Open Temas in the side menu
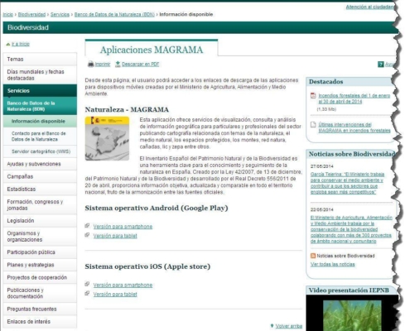Screen dimensions: 410x331 pyautogui.click(x=40, y=59)
